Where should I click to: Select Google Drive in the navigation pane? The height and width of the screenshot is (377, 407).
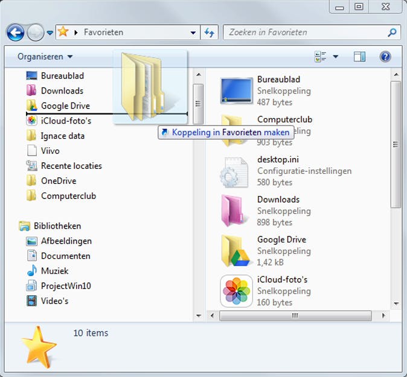[x=65, y=106]
